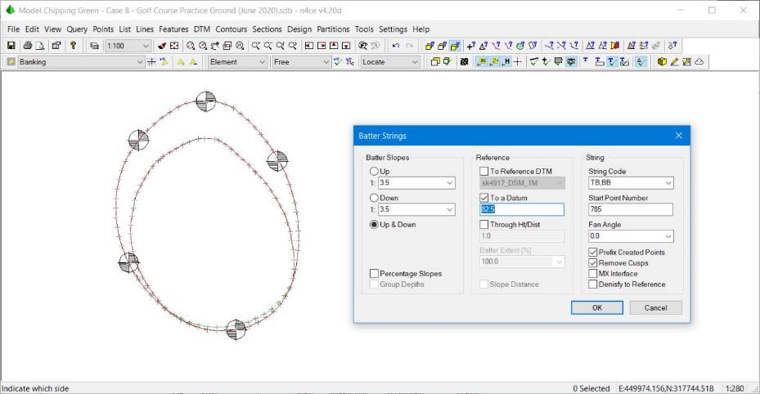Click the crosshair icon after Banking dropdown
This screenshot has height=394, width=760.
pos(151,61)
